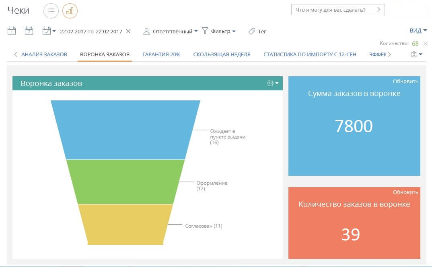Switch to list view icon

[51, 11]
